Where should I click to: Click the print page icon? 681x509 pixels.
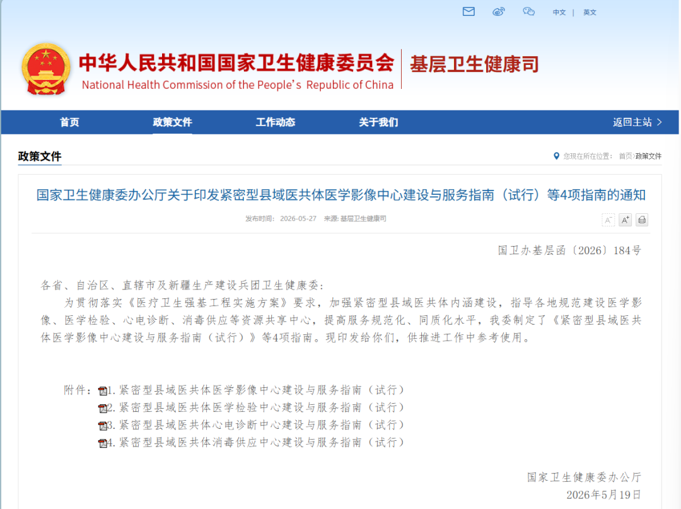click(642, 219)
